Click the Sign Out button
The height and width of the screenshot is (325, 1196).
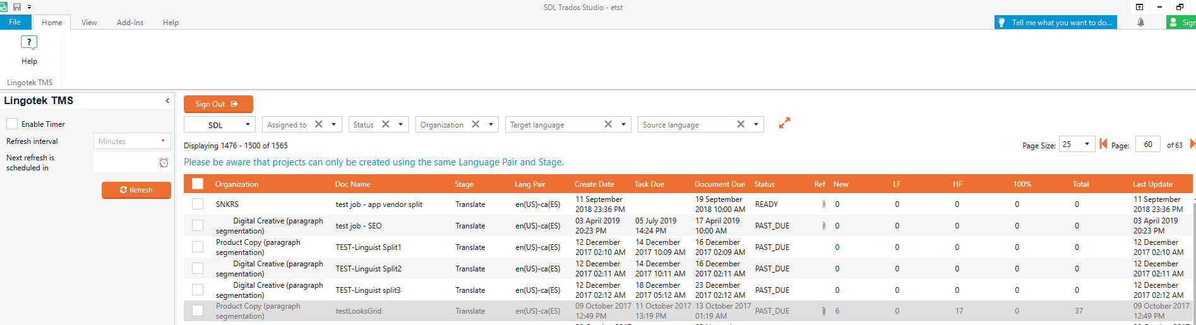click(x=218, y=104)
